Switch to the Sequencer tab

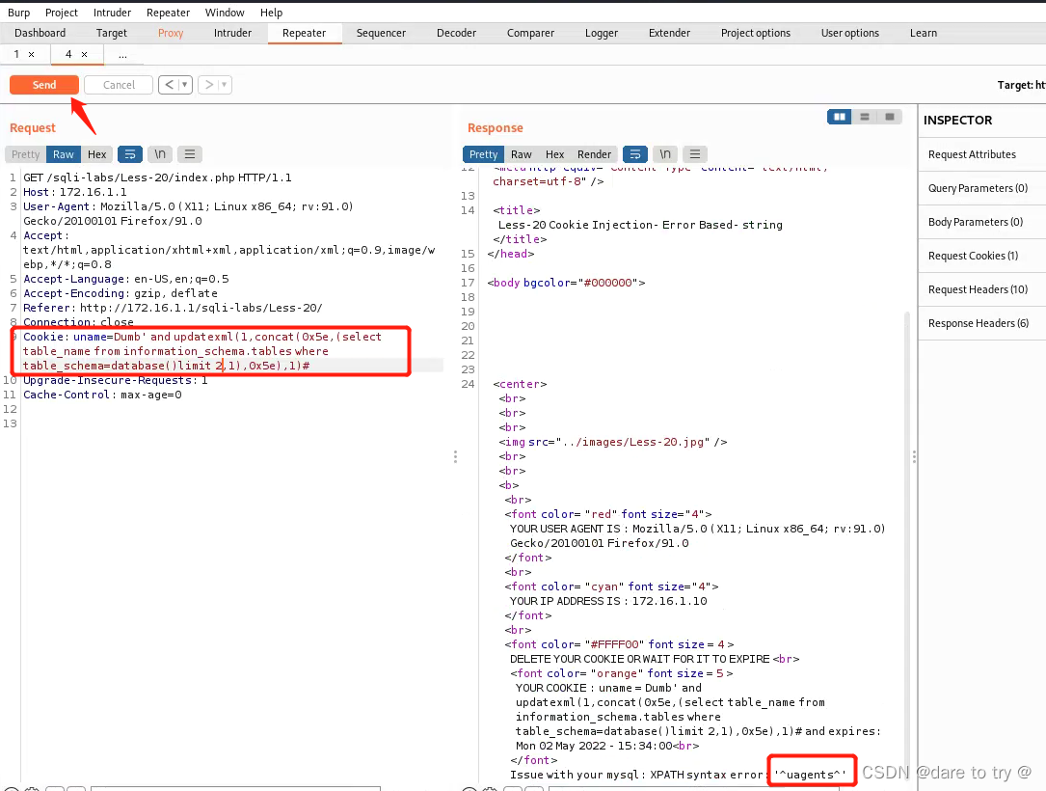381,33
